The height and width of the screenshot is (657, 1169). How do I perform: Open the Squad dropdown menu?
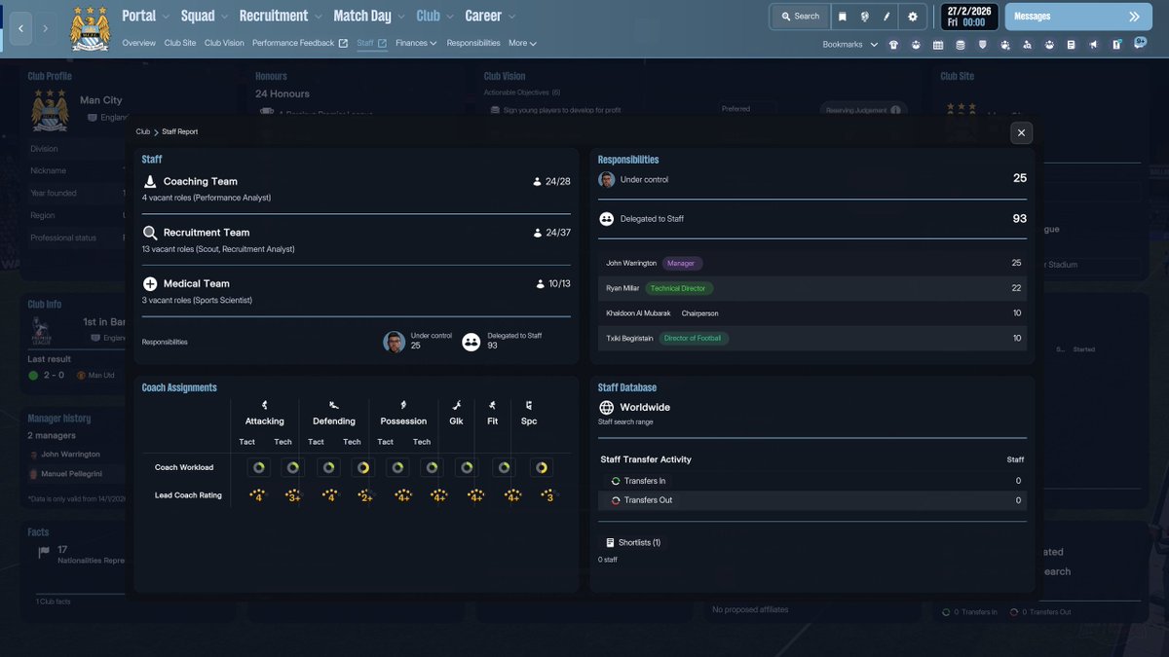click(206, 16)
